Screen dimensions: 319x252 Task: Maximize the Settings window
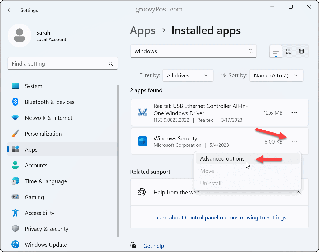tap(290, 7)
